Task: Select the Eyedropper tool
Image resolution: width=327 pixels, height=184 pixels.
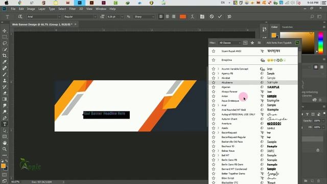Action: [x=5, y=62]
